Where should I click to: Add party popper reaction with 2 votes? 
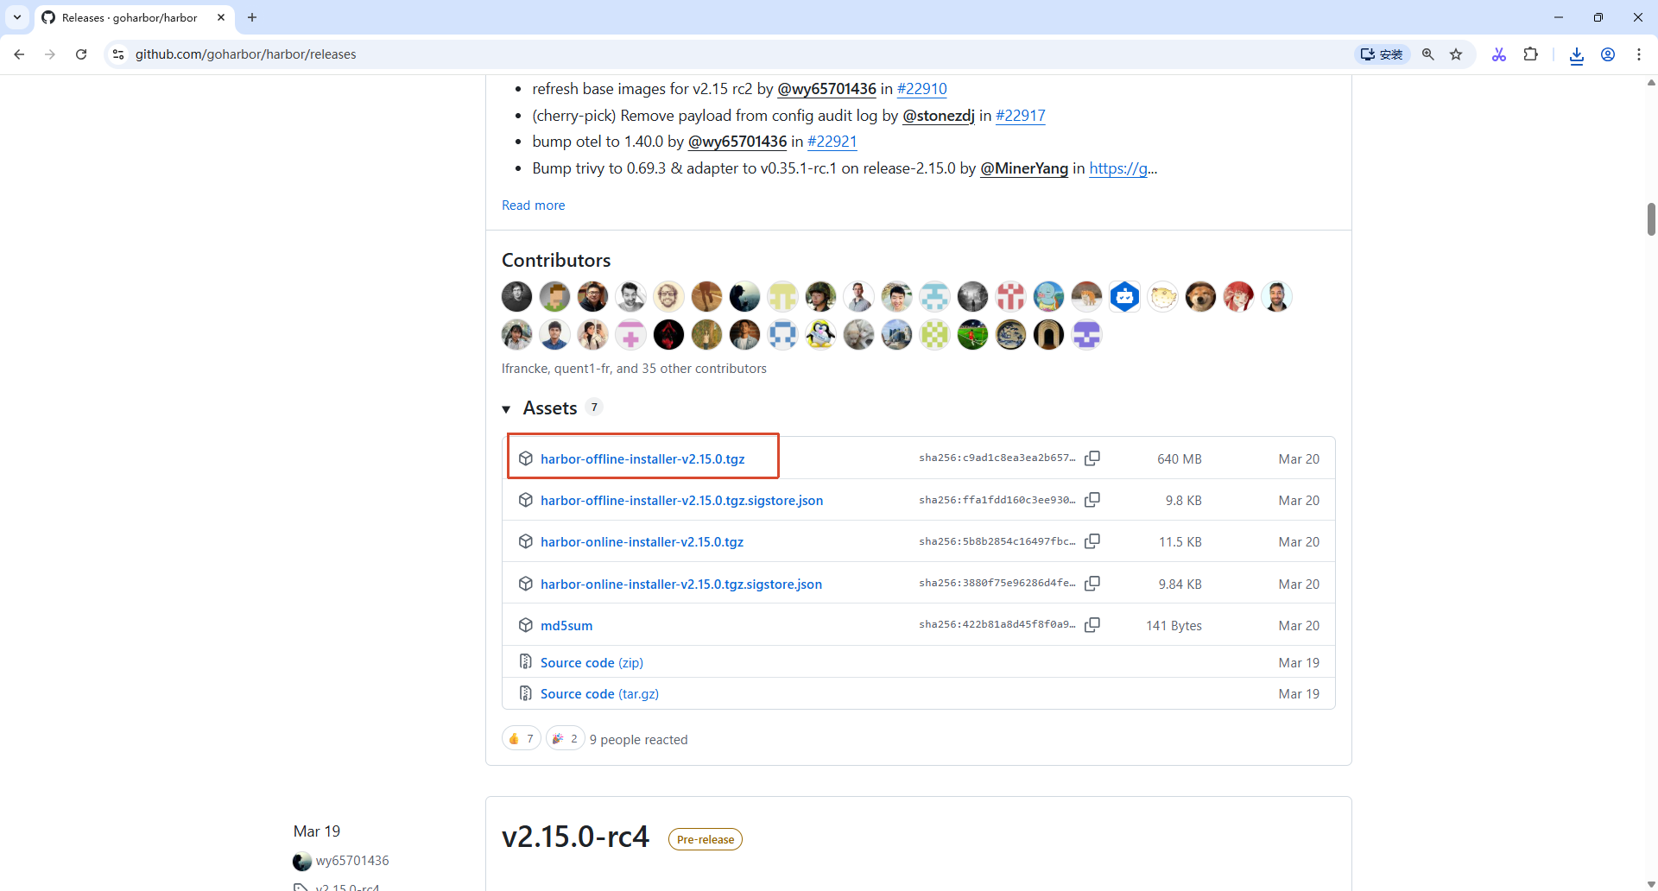point(566,739)
